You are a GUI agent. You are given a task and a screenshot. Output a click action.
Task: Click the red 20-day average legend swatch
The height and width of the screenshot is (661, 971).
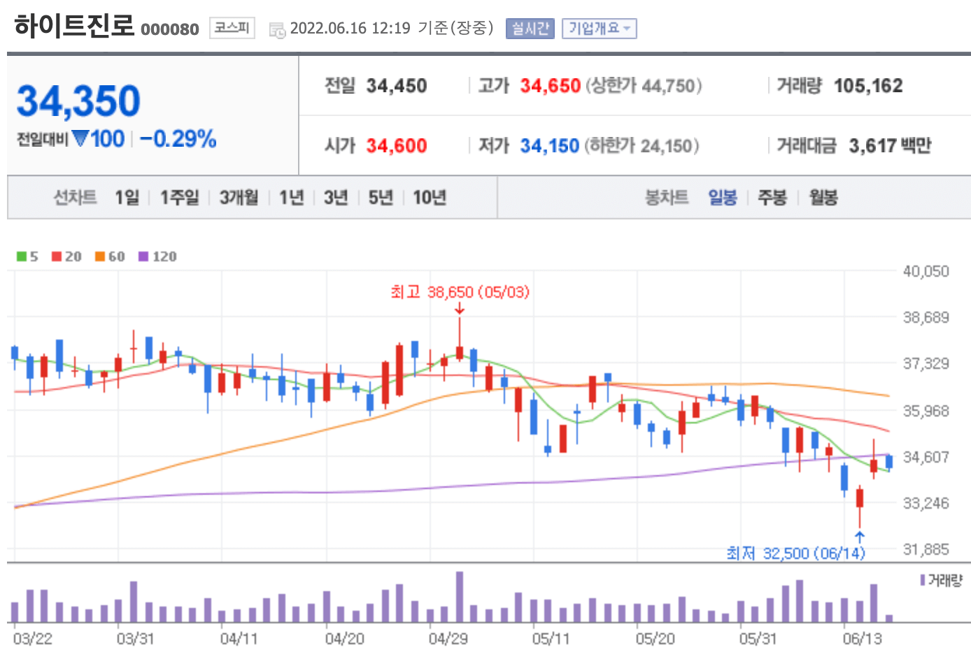tap(57, 256)
